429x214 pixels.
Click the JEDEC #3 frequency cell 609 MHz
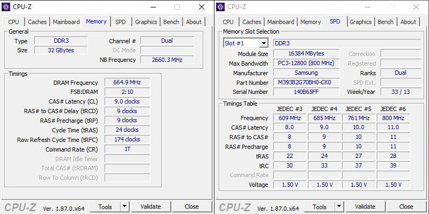pos(290,118)
